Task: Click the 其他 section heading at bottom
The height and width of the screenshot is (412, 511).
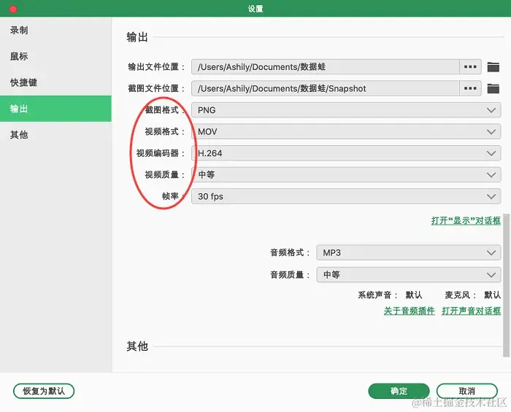Action: coord(137,346)
